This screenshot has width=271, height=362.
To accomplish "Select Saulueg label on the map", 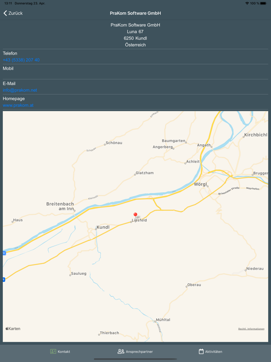I will point(79,273).
